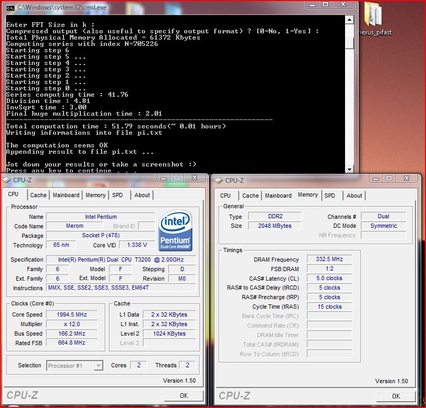The width and height of the screenshot is (426, 408).
Task: Click the Core Speed value '1994.5 MHz'
Action: [72, 314]
